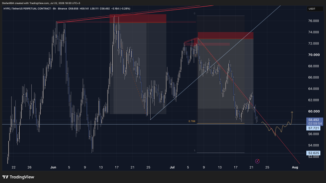
Task: Click the bar countdown timer 02:59:54
Action: [315, 124]
